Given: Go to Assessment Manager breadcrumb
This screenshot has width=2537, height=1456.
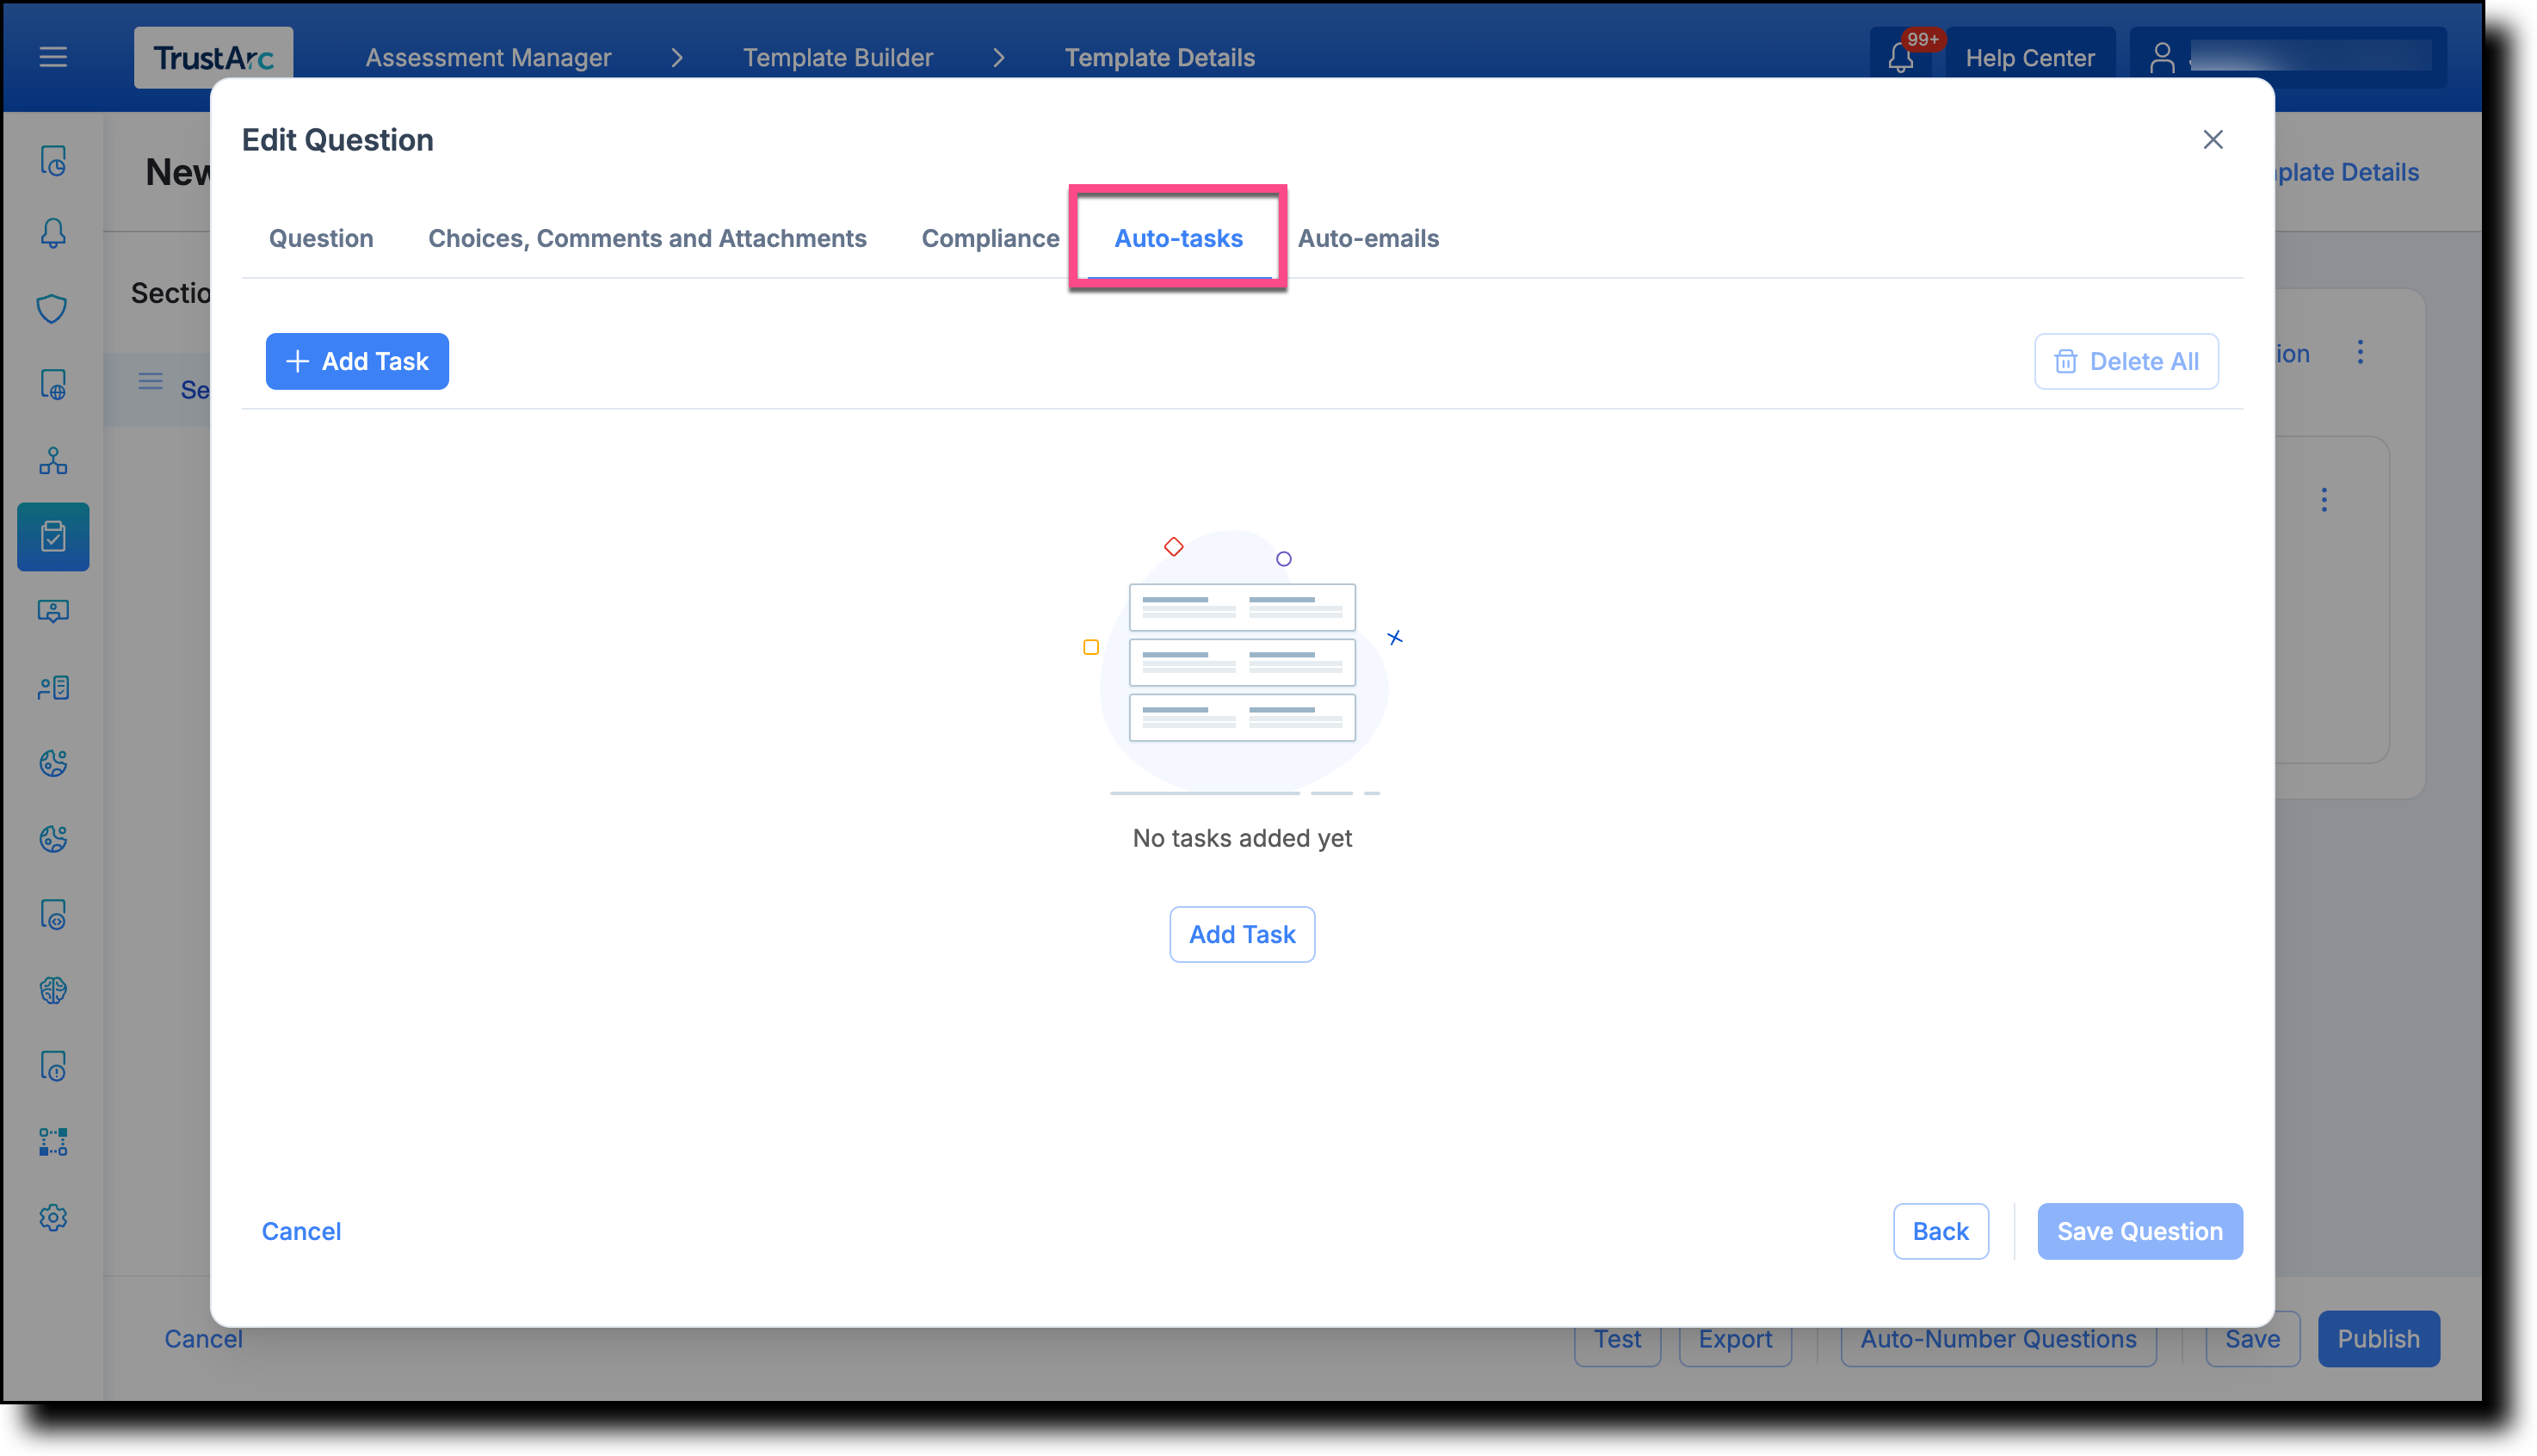Looking at the screenshot, I should pyautogui.click(x=488, y=57).
